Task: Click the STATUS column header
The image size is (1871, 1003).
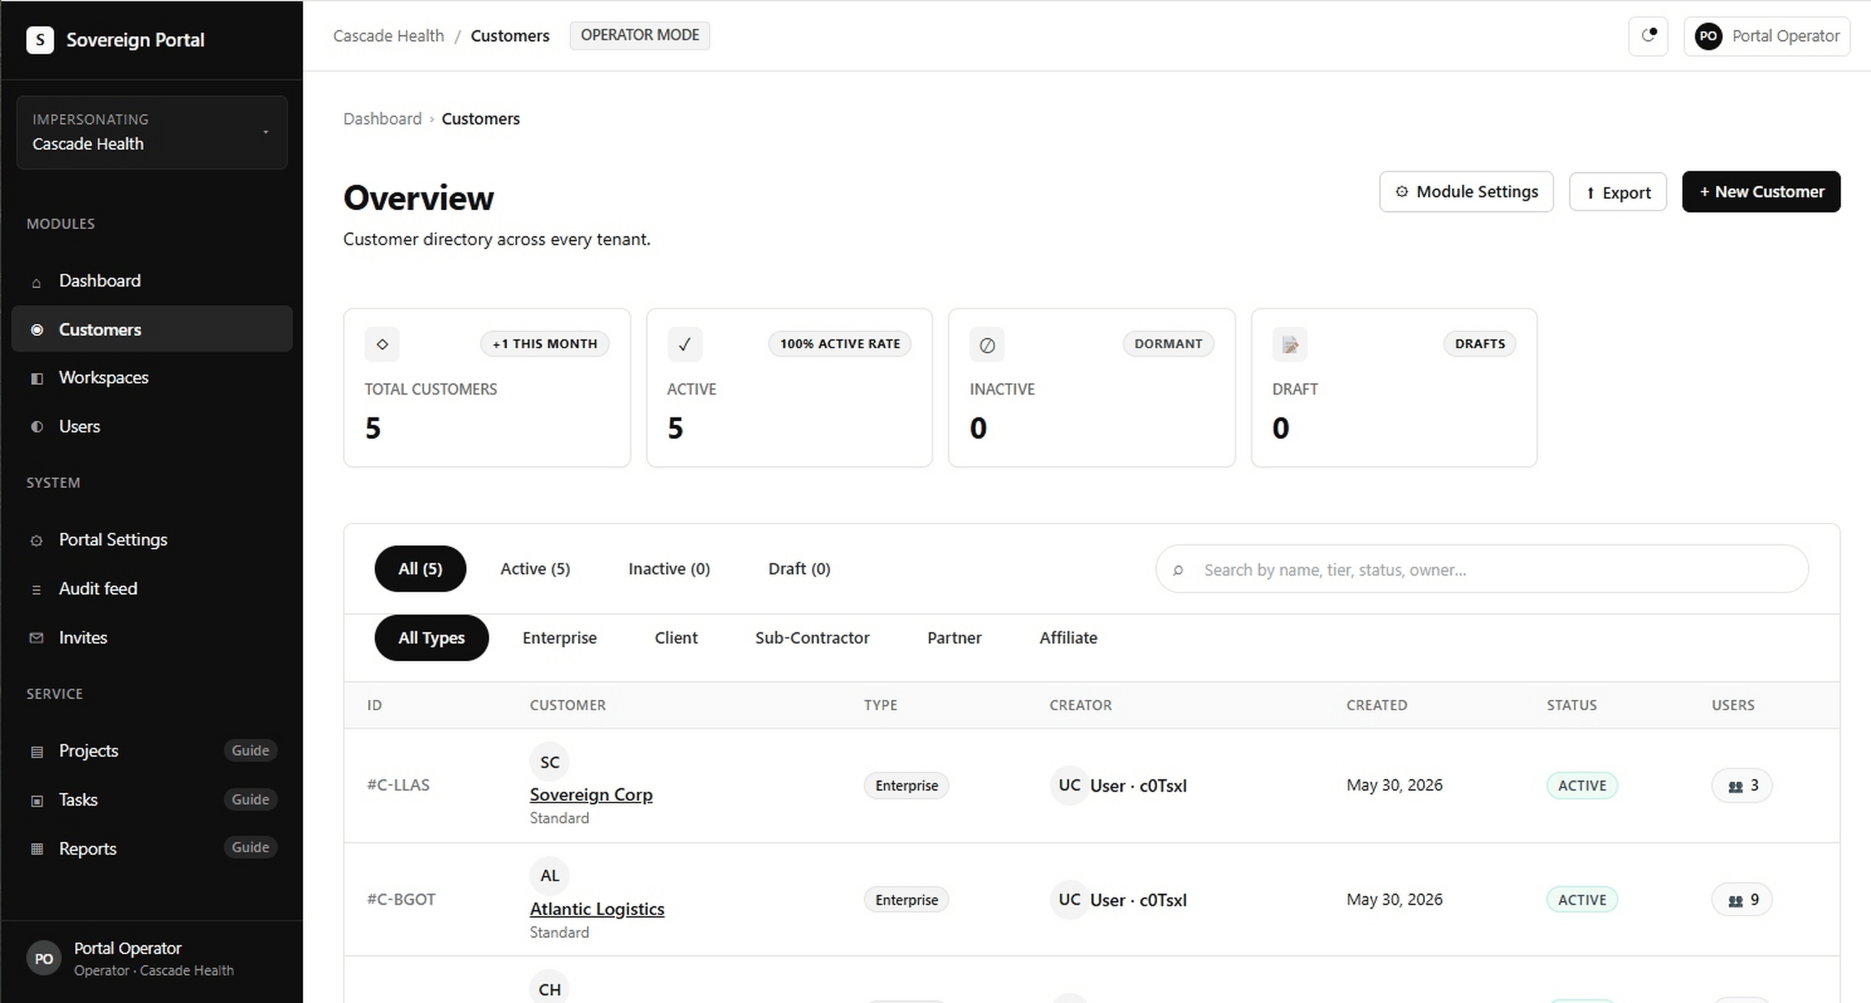Action: click(1572, 705)
